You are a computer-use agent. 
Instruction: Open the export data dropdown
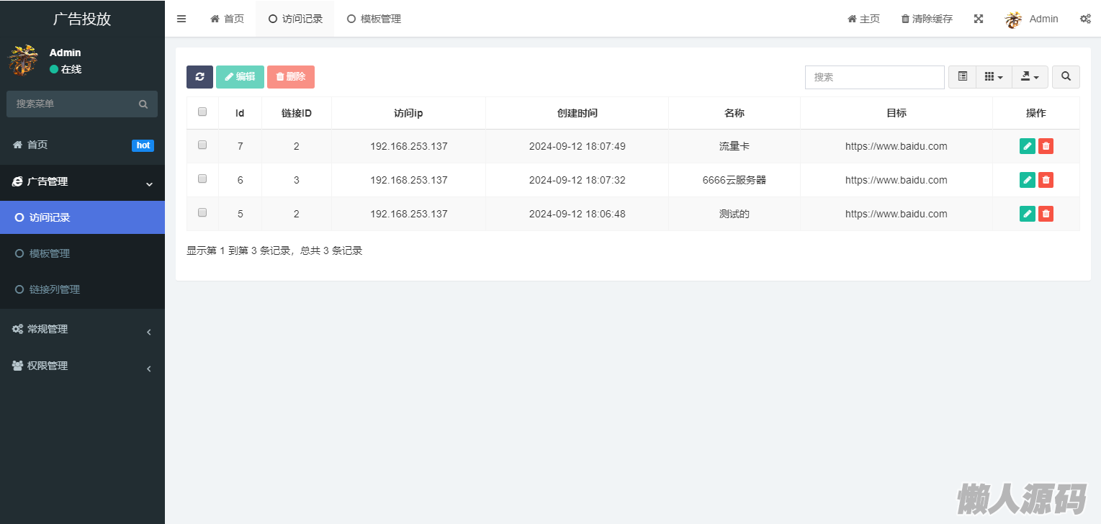(x=1030, y=77)
